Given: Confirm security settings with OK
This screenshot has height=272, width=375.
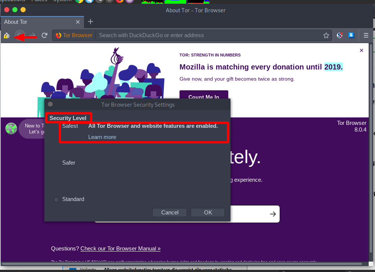Looking at the screenshot, I should [x=208, y=212].
